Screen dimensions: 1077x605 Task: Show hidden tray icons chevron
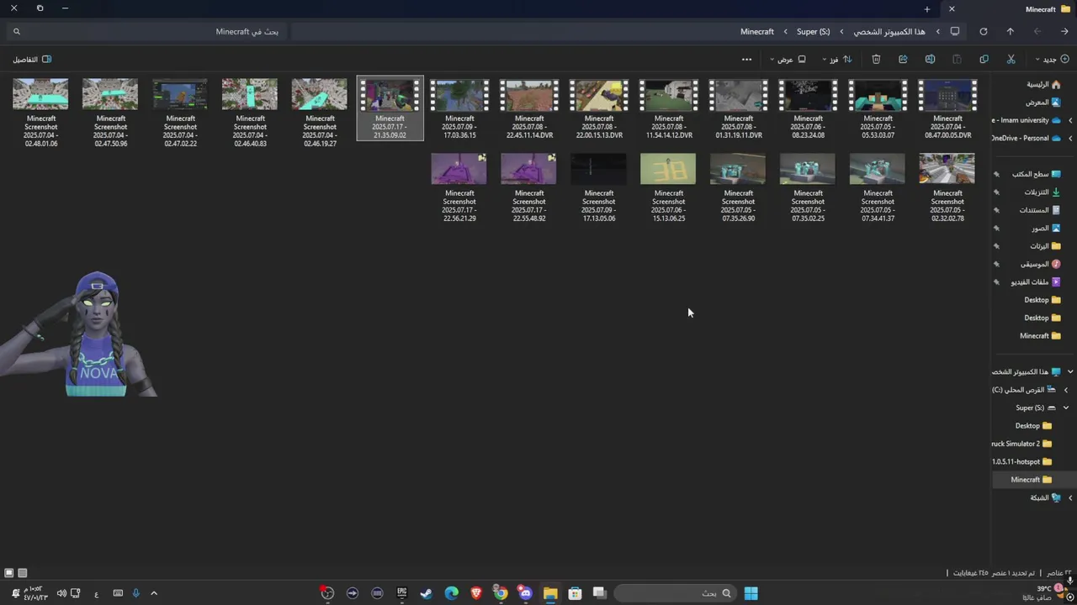click(153, 593)
